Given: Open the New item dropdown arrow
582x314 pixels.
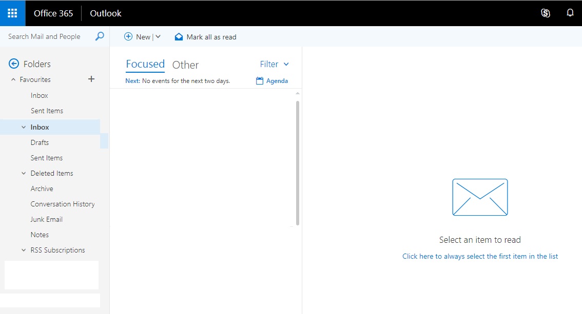Looking at the screenshot, I should tap(158, 37).
